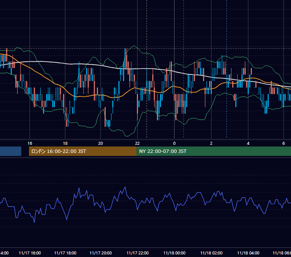This screenshot has height=257, width=291.
Task: Click hour label 22 under price chart
Action: pos(137,143)
